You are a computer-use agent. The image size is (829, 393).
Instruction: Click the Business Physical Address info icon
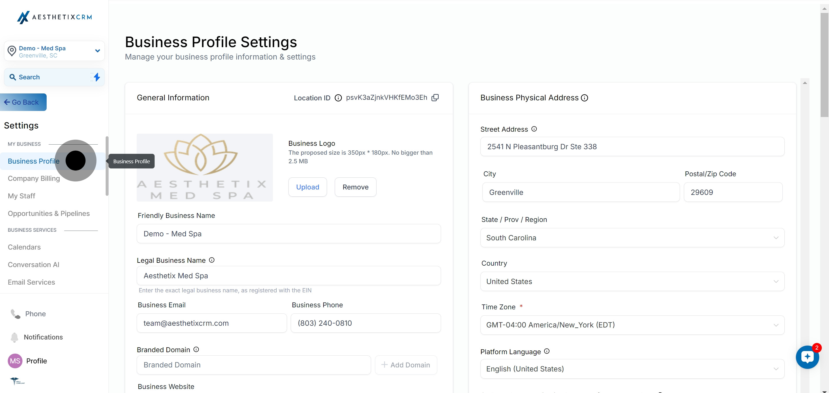585,98
